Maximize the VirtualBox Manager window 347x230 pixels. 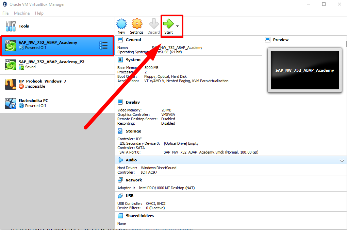coord(324,4)
